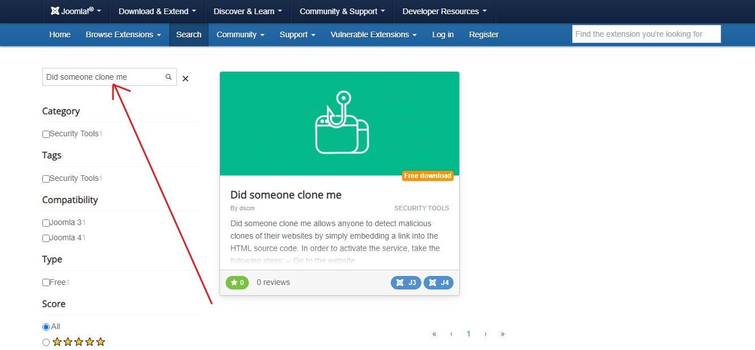This screenshot has height=350, width=755.
Task: Click the extension description text
Action: [335, 242]
